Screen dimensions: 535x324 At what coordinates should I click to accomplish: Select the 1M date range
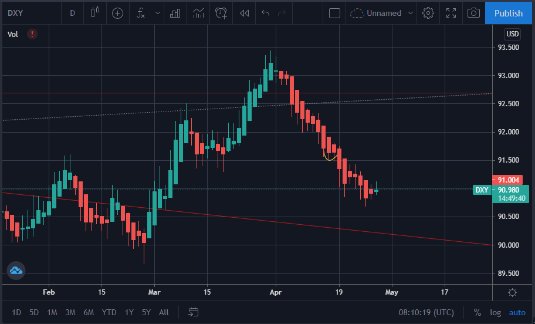52,312
